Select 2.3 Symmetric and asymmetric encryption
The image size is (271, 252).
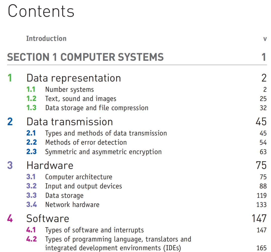(x=103, y=152)
